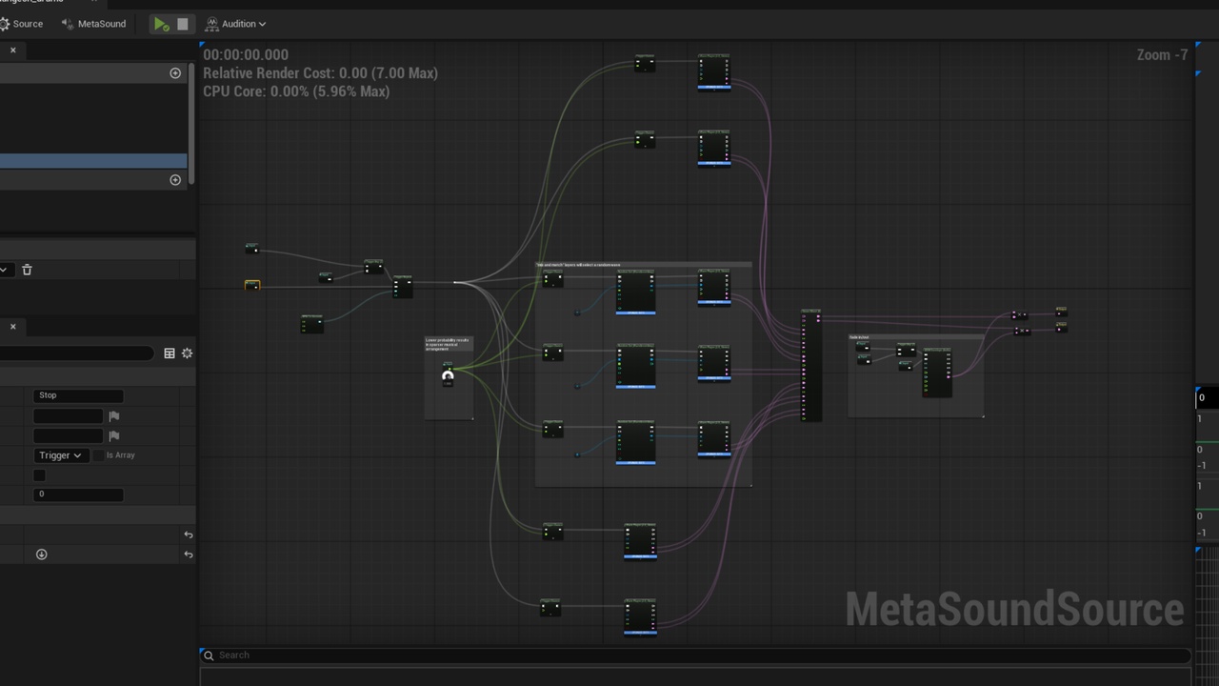Close the members panel tab
The height and width of the screenshot is (686, 1219).
13,50
